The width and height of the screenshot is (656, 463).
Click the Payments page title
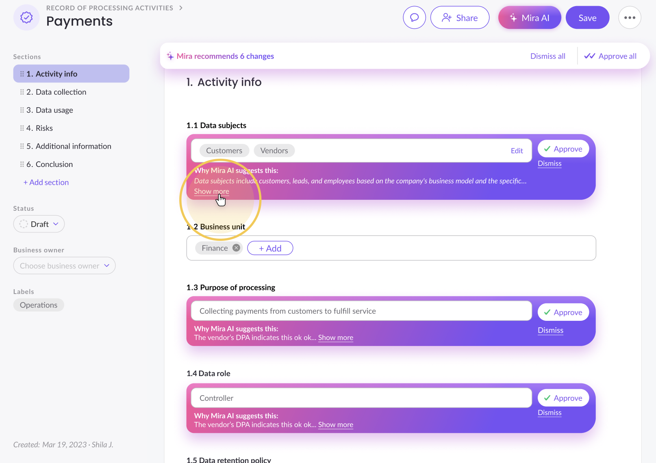79,21
